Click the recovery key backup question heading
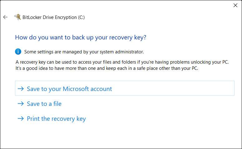This screenshot has height=149, width=242. (80, 38)
